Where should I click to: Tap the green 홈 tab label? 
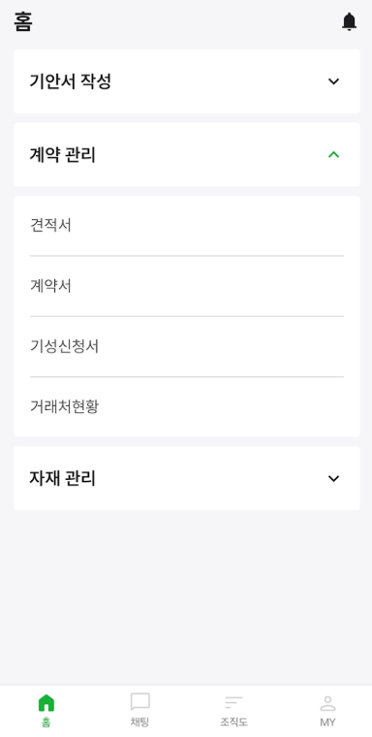coord(46,721)
